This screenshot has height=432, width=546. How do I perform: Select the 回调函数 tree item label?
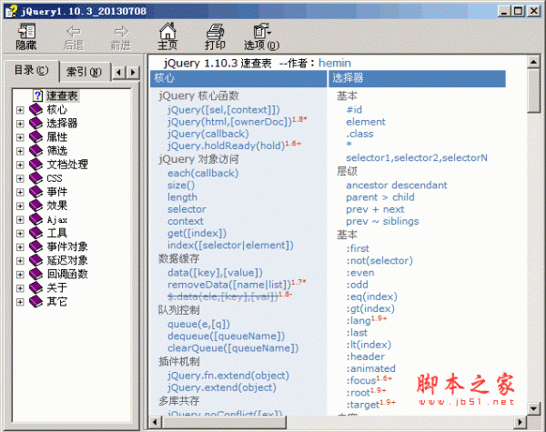[x=67, y=274]
